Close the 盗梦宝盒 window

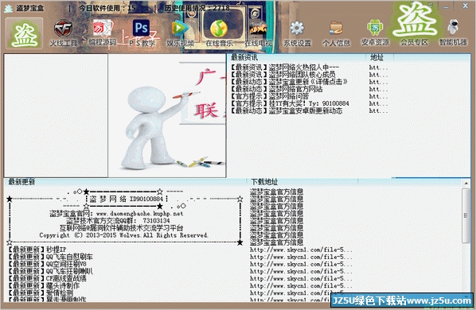coord(465,6)
